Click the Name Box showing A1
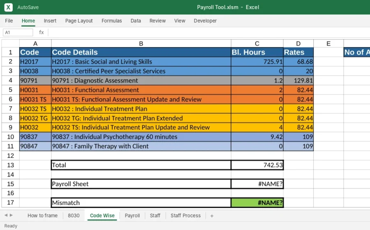 pos(18,32)
